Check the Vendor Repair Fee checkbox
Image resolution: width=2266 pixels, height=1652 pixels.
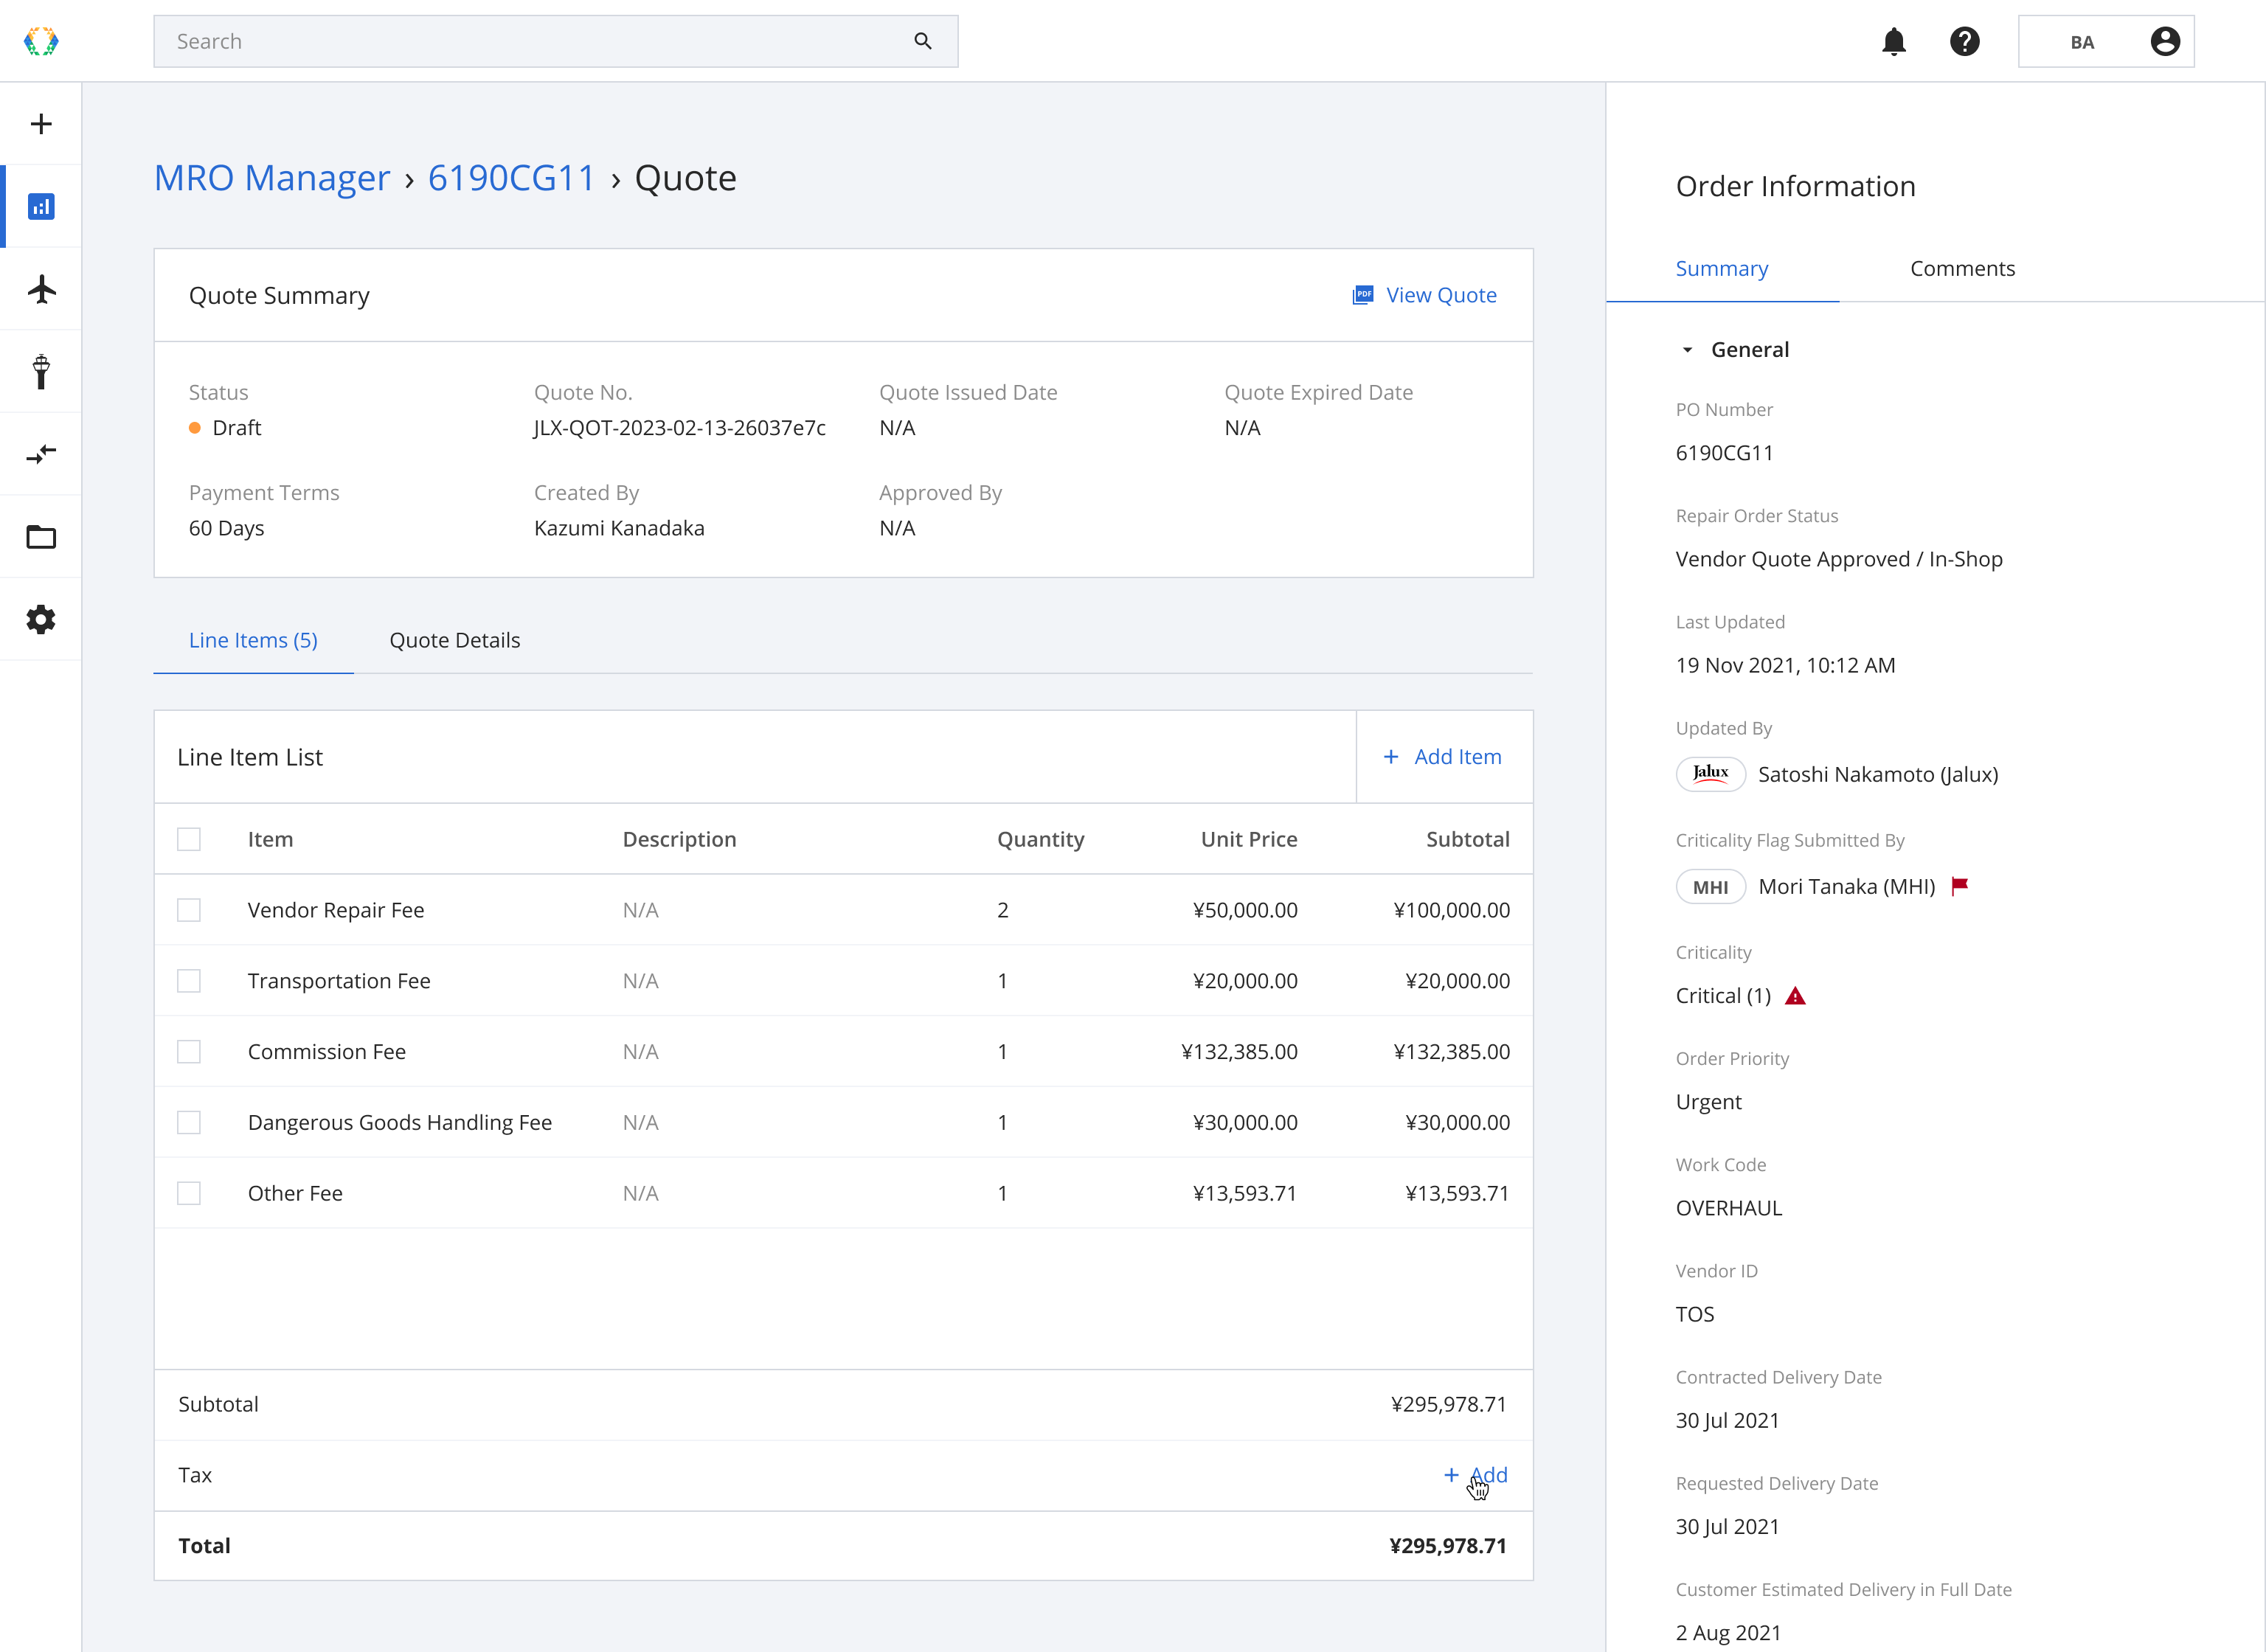tap(189, 910)
